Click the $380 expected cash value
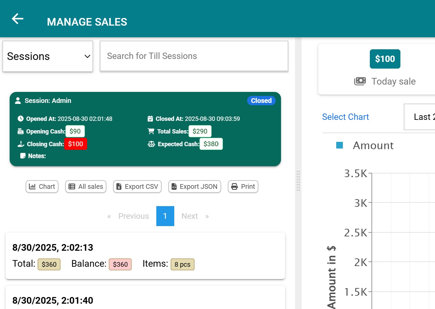 211,144
